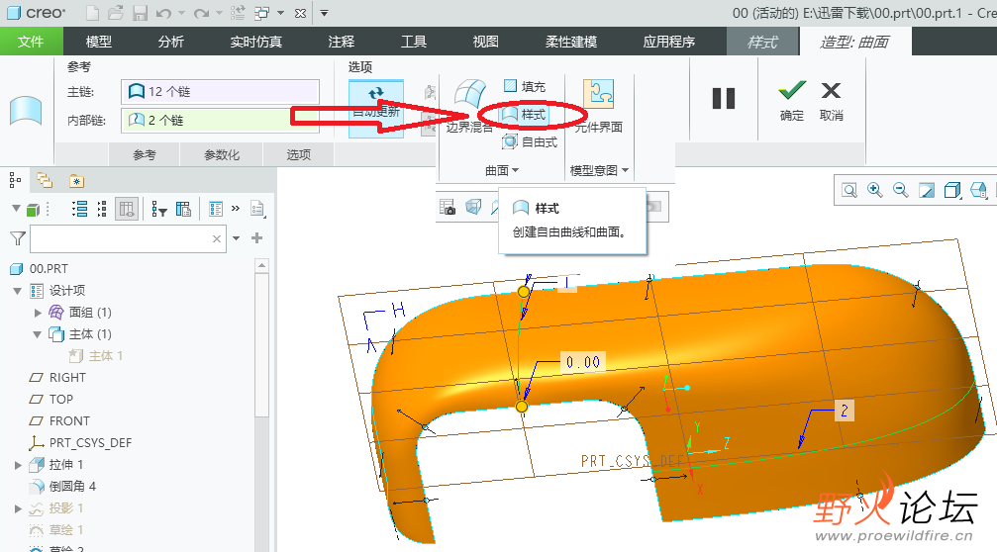
Task: Collapse the 设计项 tree node
Action: click(17, 291)
